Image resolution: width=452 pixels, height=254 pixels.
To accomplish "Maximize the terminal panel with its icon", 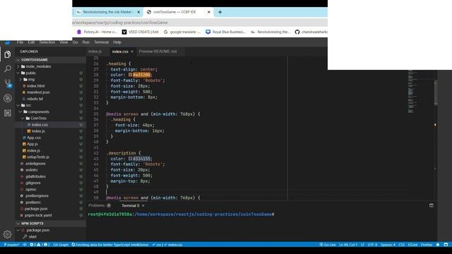I will coord(432,205).
